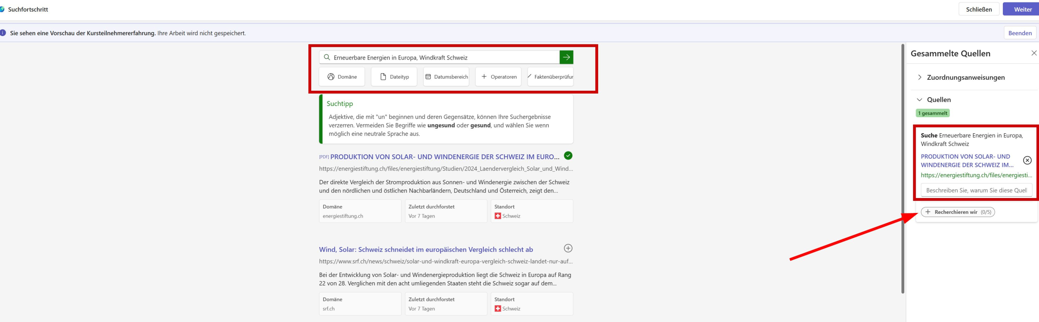The height and width of the screenshot is (322, 1039).
Task: Click the green search submit arrow
Action: [566, 58]
